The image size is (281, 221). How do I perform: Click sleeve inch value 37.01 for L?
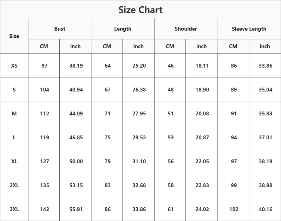[x=266, y=138]
